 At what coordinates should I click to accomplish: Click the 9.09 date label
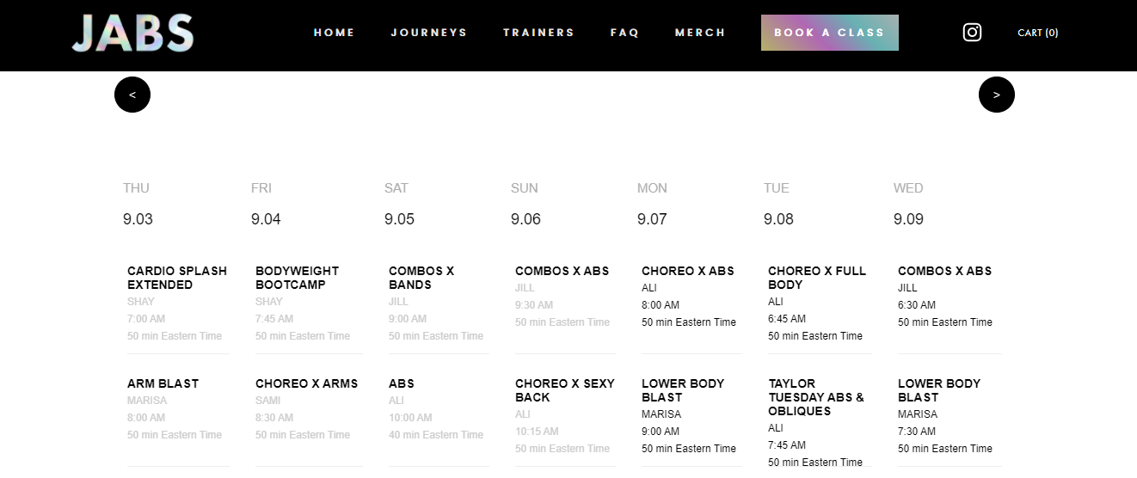(908, 219)
